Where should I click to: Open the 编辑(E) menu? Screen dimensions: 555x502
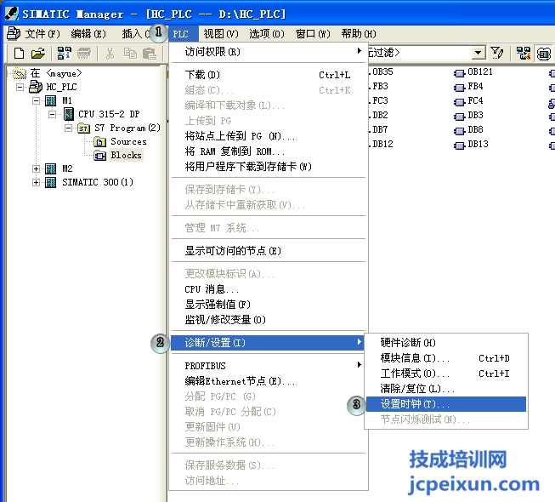tap(88, 34)
